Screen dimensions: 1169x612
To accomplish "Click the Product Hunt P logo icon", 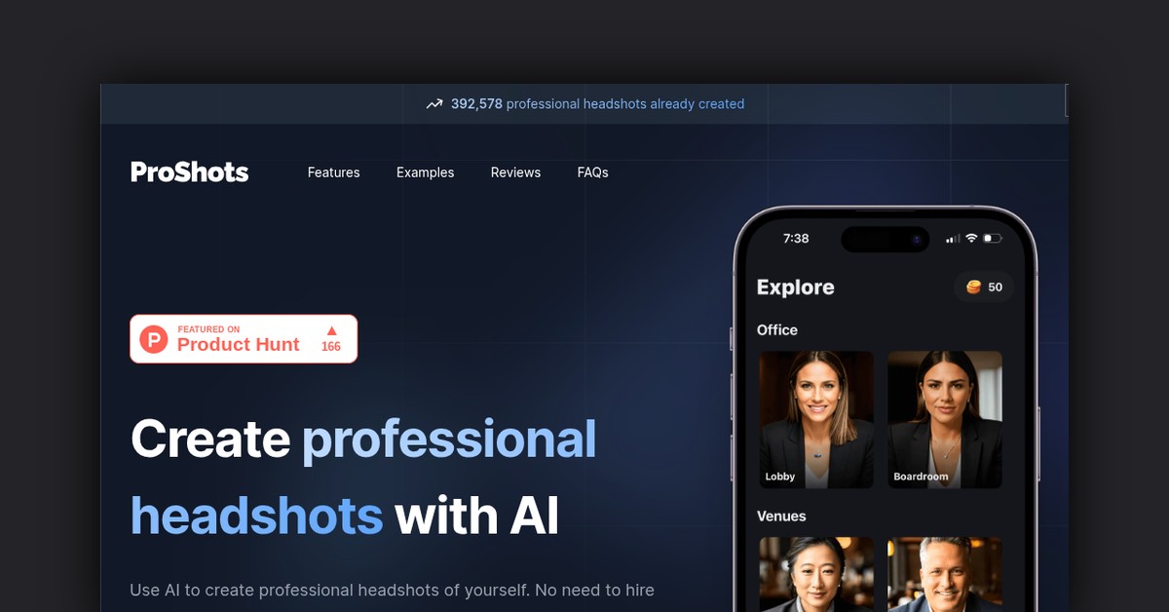I will 154,339.
